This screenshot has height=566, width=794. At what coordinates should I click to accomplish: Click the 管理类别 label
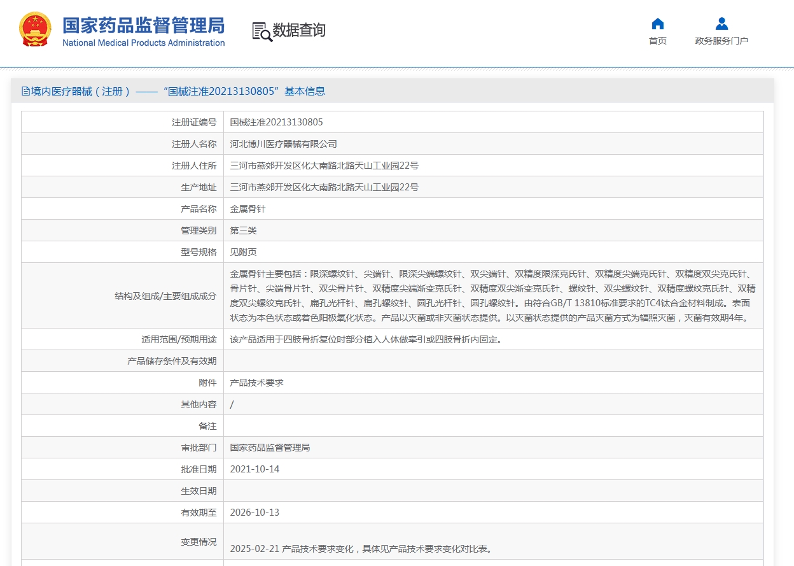point(198,230)
